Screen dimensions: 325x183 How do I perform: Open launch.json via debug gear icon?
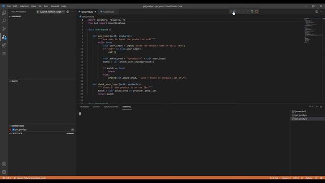click(x=68, y=12)
